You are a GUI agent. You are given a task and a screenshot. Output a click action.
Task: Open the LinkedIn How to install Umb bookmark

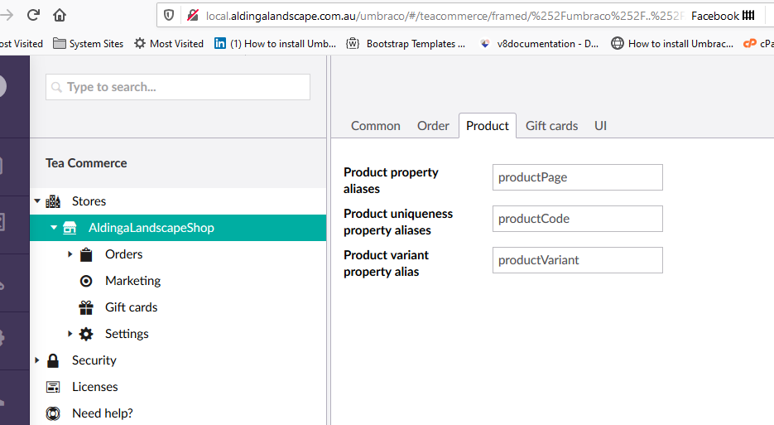point(275,43)
